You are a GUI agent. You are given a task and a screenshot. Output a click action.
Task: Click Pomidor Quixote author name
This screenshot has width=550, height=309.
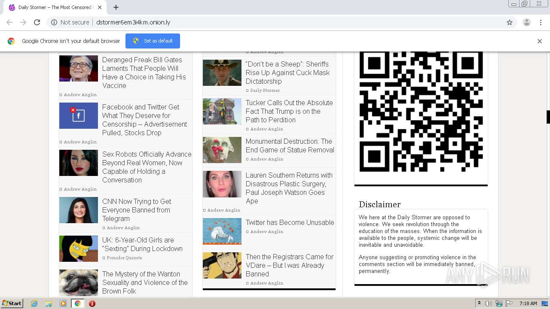point(124,257)
